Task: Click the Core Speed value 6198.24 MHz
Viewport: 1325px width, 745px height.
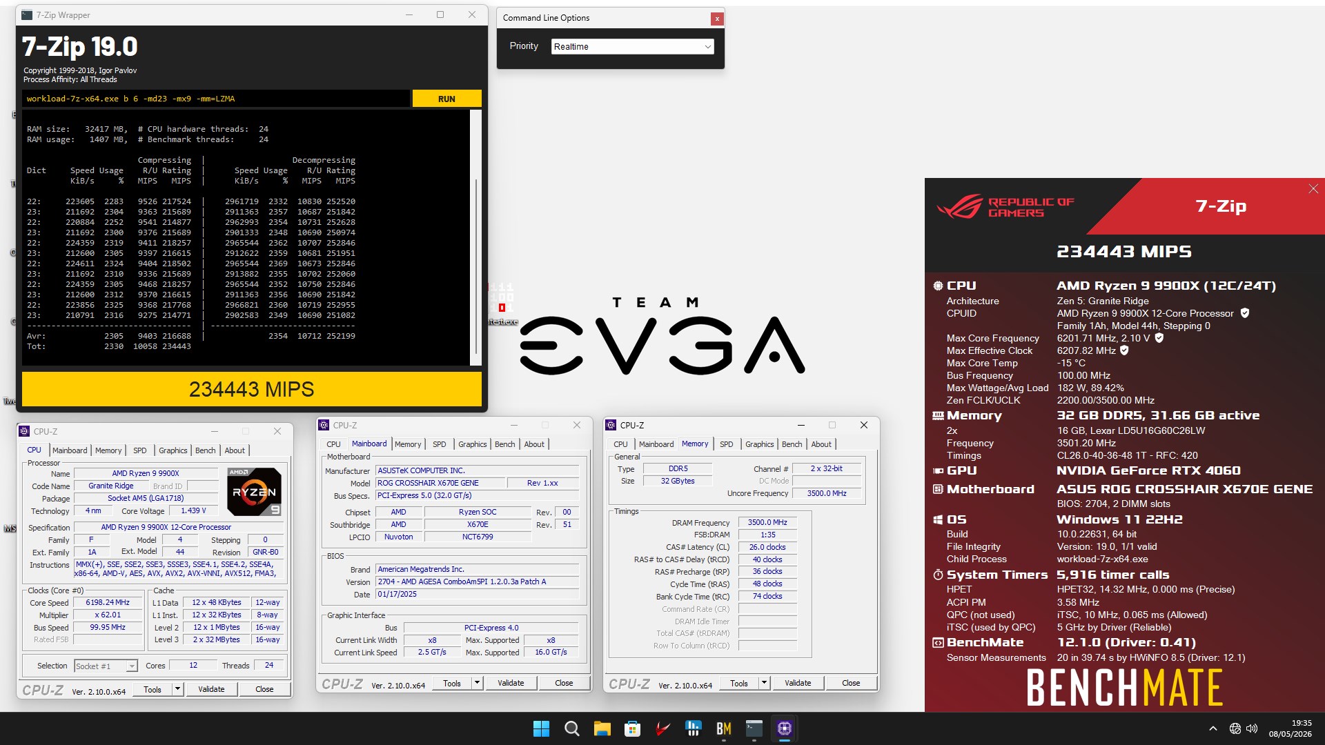Action: point(108,603)
